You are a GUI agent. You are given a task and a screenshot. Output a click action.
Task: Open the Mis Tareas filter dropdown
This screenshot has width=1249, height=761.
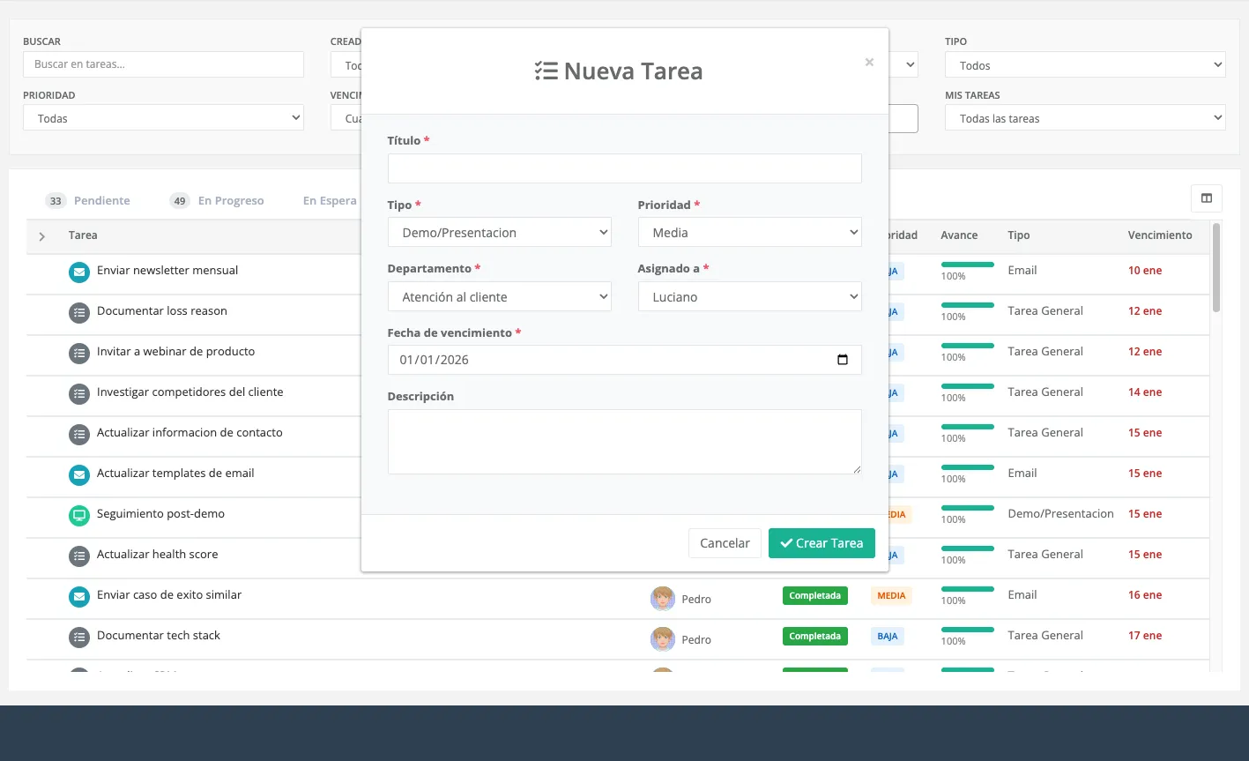[1085, 118]
